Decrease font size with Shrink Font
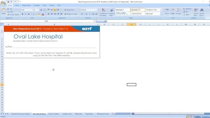The height and width of the screenshot is (118, 210). pos(44,10)
